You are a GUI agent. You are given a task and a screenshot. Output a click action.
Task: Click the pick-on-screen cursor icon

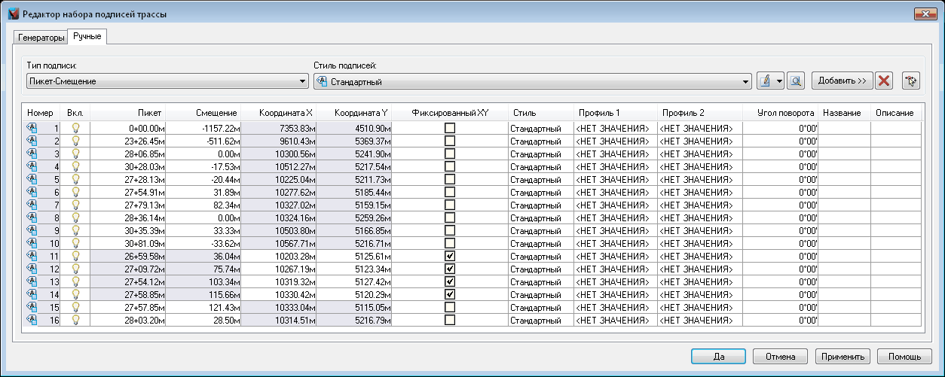(x=911, y=81)
